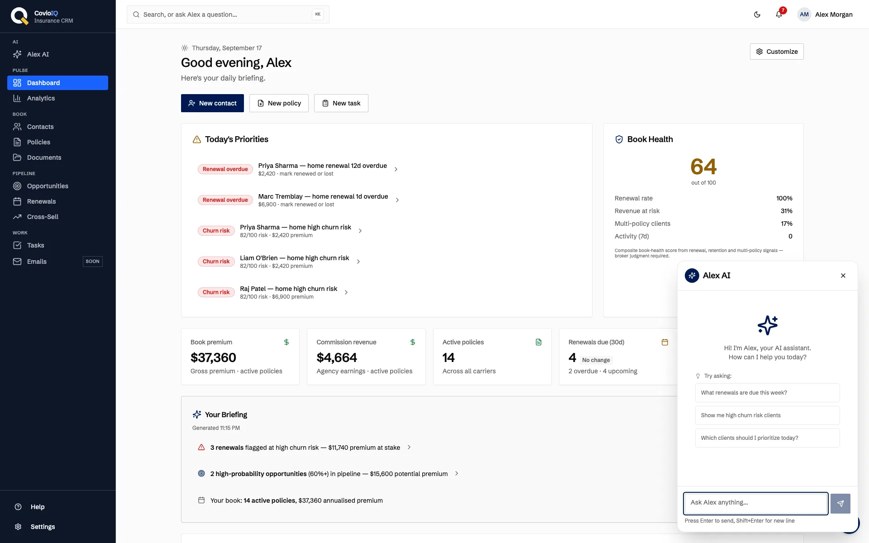Click the New contact button
This screenshot has width=869, height=543.
pyautogui.click(x=212, y=103)
